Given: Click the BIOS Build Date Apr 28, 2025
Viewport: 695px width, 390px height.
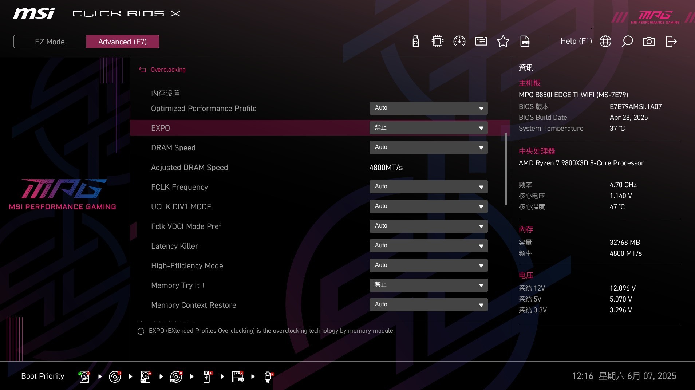Looking at the screenshot, I should coord(629,118).
